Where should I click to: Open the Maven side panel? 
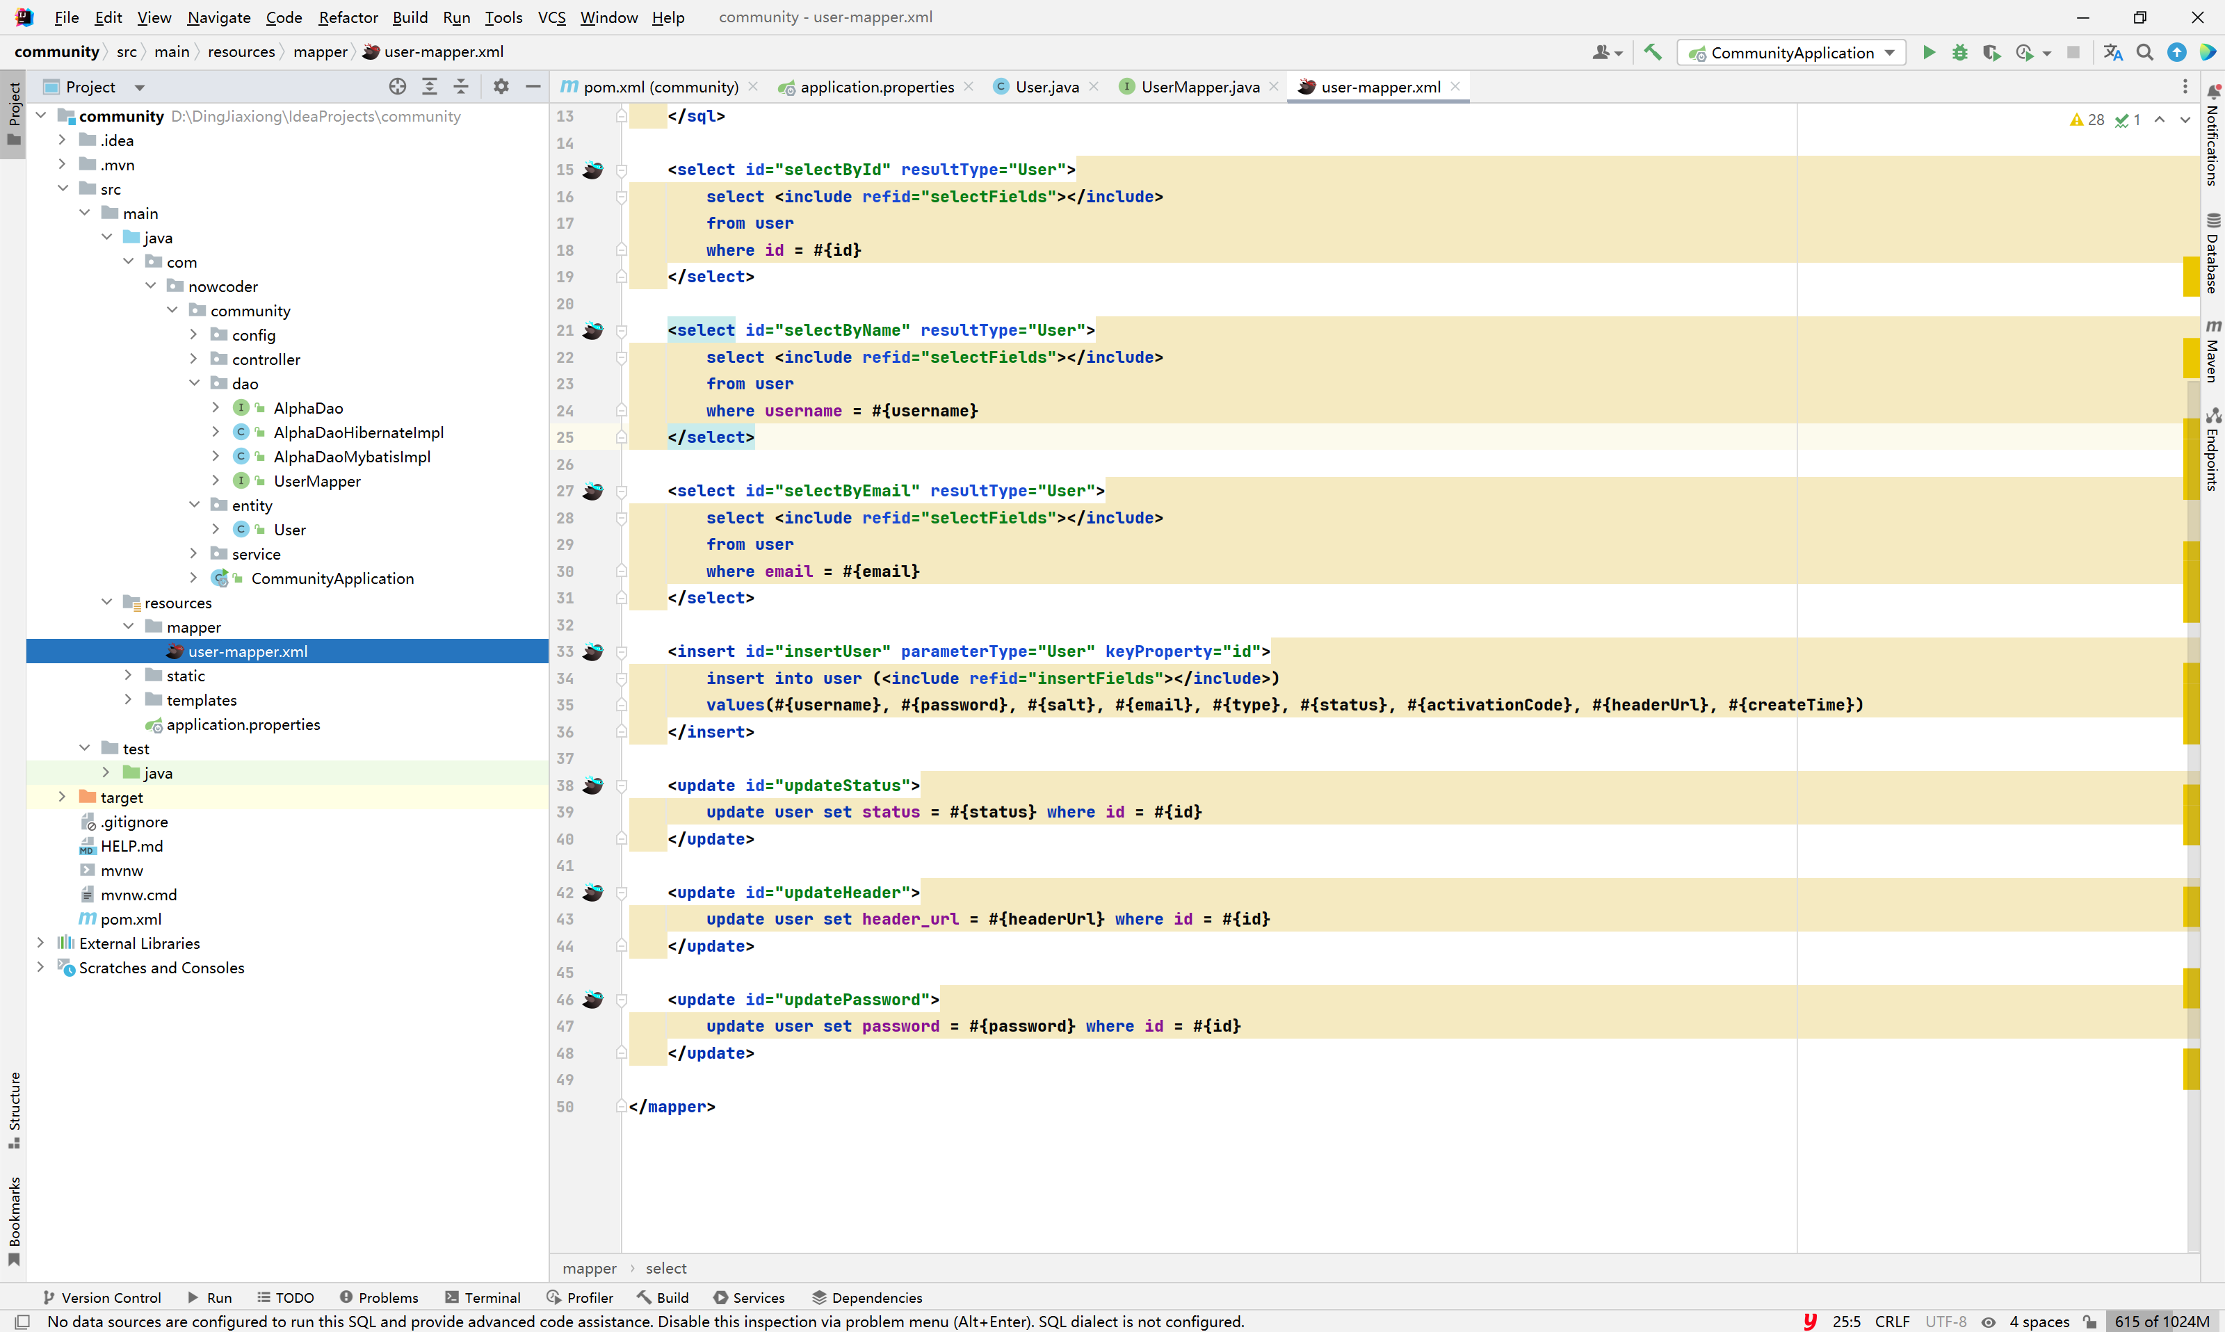2212,351
